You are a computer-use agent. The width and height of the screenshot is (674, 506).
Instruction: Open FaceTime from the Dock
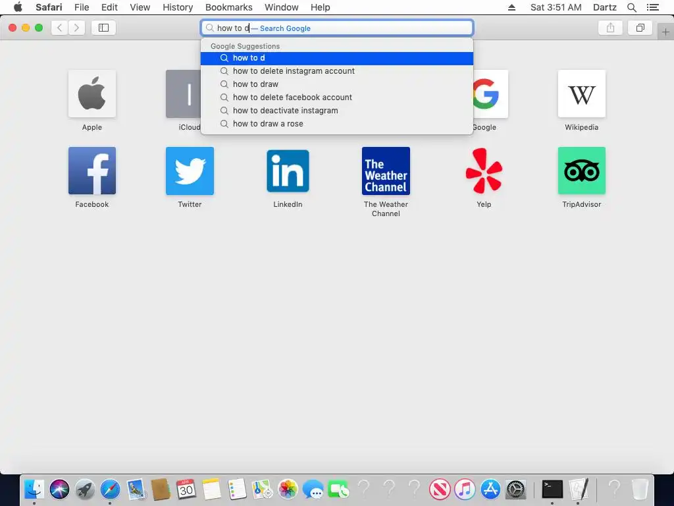coord(338,490)
